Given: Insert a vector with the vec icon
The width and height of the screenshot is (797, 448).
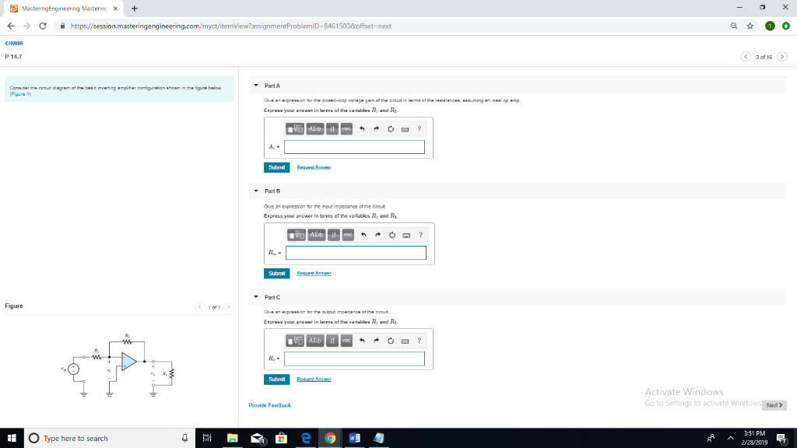Looking at the screenshot, I should click(x=347, y=128).
